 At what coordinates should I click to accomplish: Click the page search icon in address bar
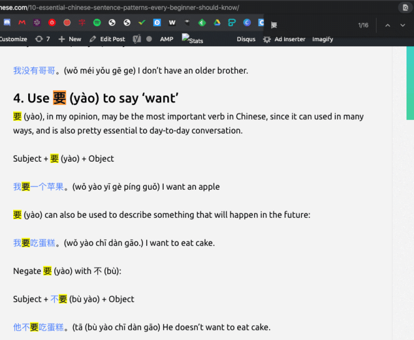[405, 7]
